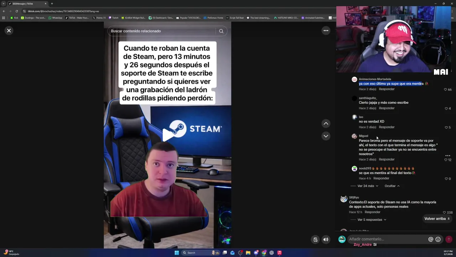Viewport: 456px width, 257px height.
Task: Open the Kick bookmark
Action: [14, 18]
